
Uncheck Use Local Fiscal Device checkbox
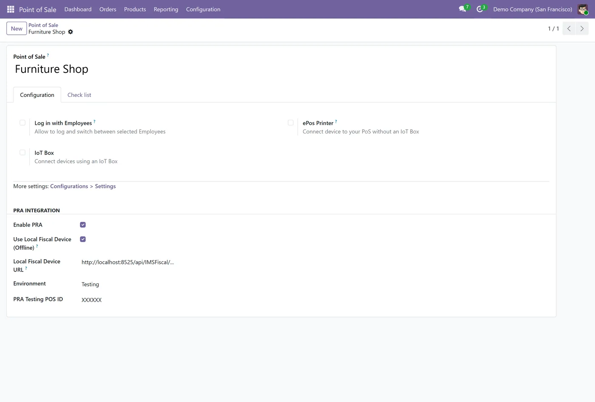click(83, 239)
